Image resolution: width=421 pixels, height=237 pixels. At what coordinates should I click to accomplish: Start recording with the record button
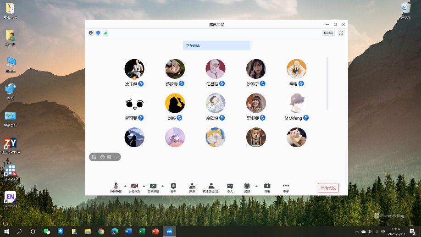point(247,186)
